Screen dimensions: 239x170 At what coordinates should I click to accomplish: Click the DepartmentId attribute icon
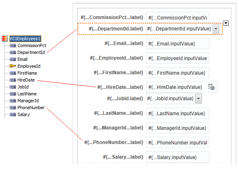pyautogui.click(x=13, y=52)
